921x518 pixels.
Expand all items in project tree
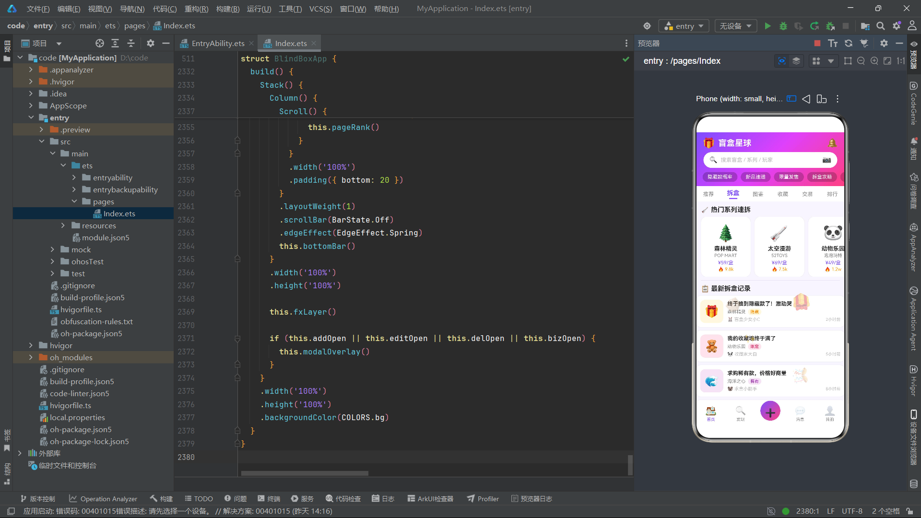point(115,43)
